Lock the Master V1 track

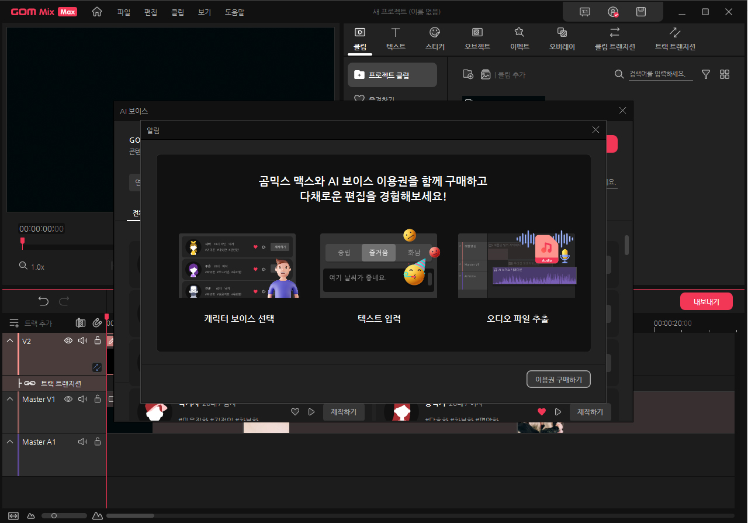(x=97, y=398)
